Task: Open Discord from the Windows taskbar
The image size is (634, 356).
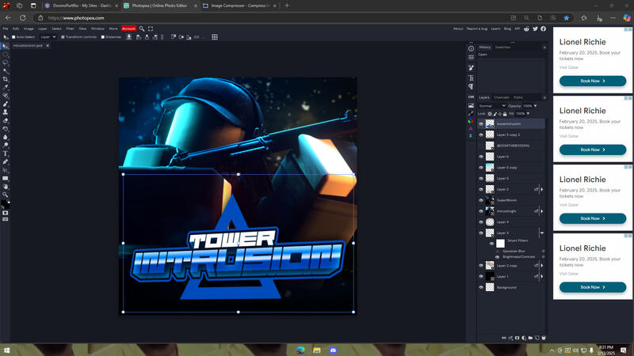Action: pyautogui.click(x=333, y=350)
